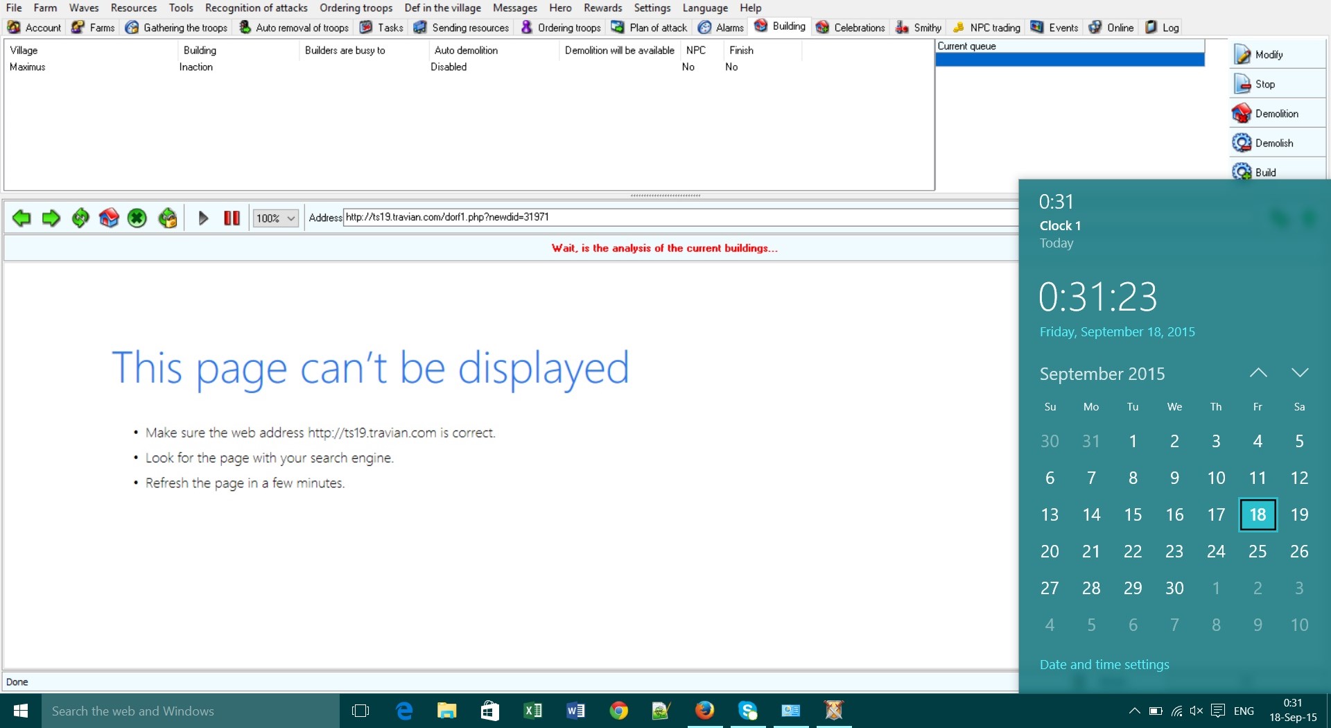Open Ordering troops toolbar tab

click(561, 28)
